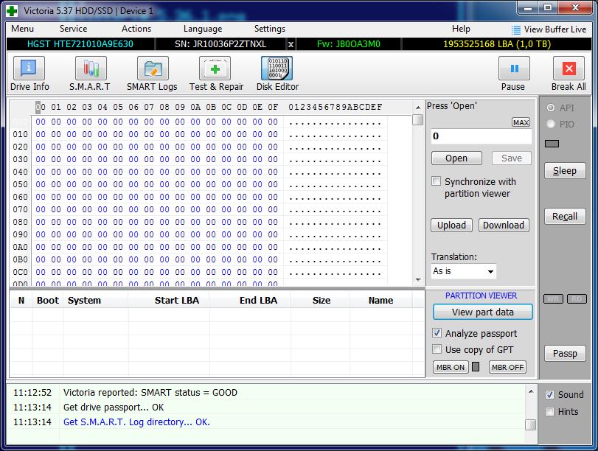The width and height of the screenshot is (598, 451).
Task: Open the Help menu
Action: click(461, 29)
